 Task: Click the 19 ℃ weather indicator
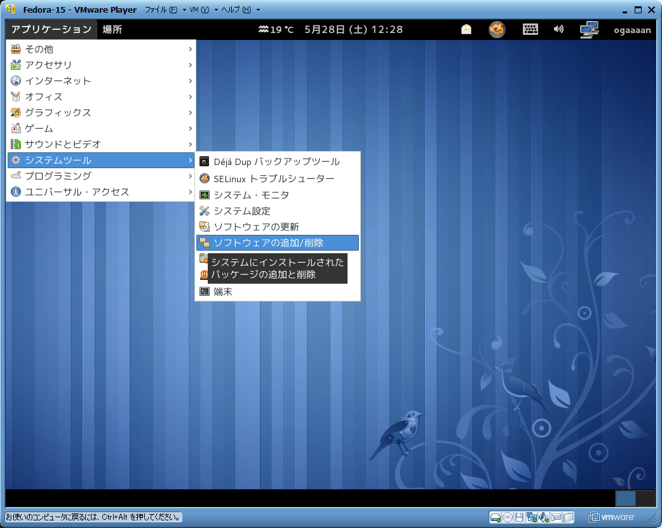276,30
